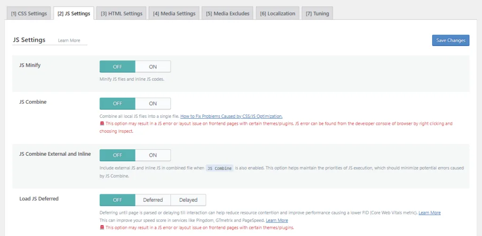Set JS Minify to OFF

point(117,67)
